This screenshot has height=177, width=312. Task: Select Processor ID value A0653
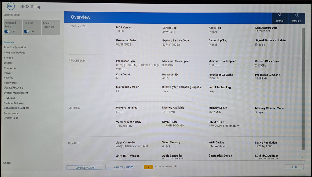[166, 78]
